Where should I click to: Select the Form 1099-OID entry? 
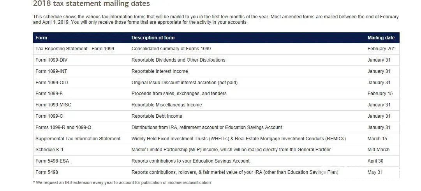coord(52,83)
